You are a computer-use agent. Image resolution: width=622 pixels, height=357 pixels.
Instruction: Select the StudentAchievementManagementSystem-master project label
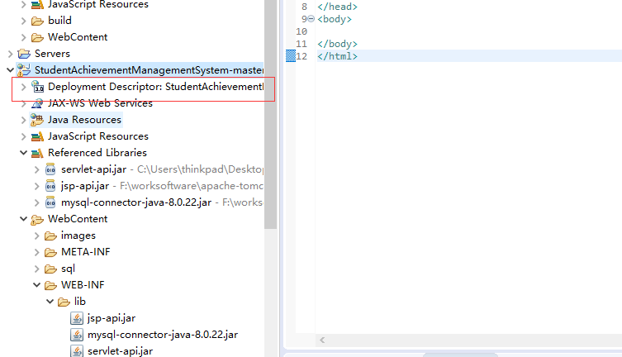(149, 70)
